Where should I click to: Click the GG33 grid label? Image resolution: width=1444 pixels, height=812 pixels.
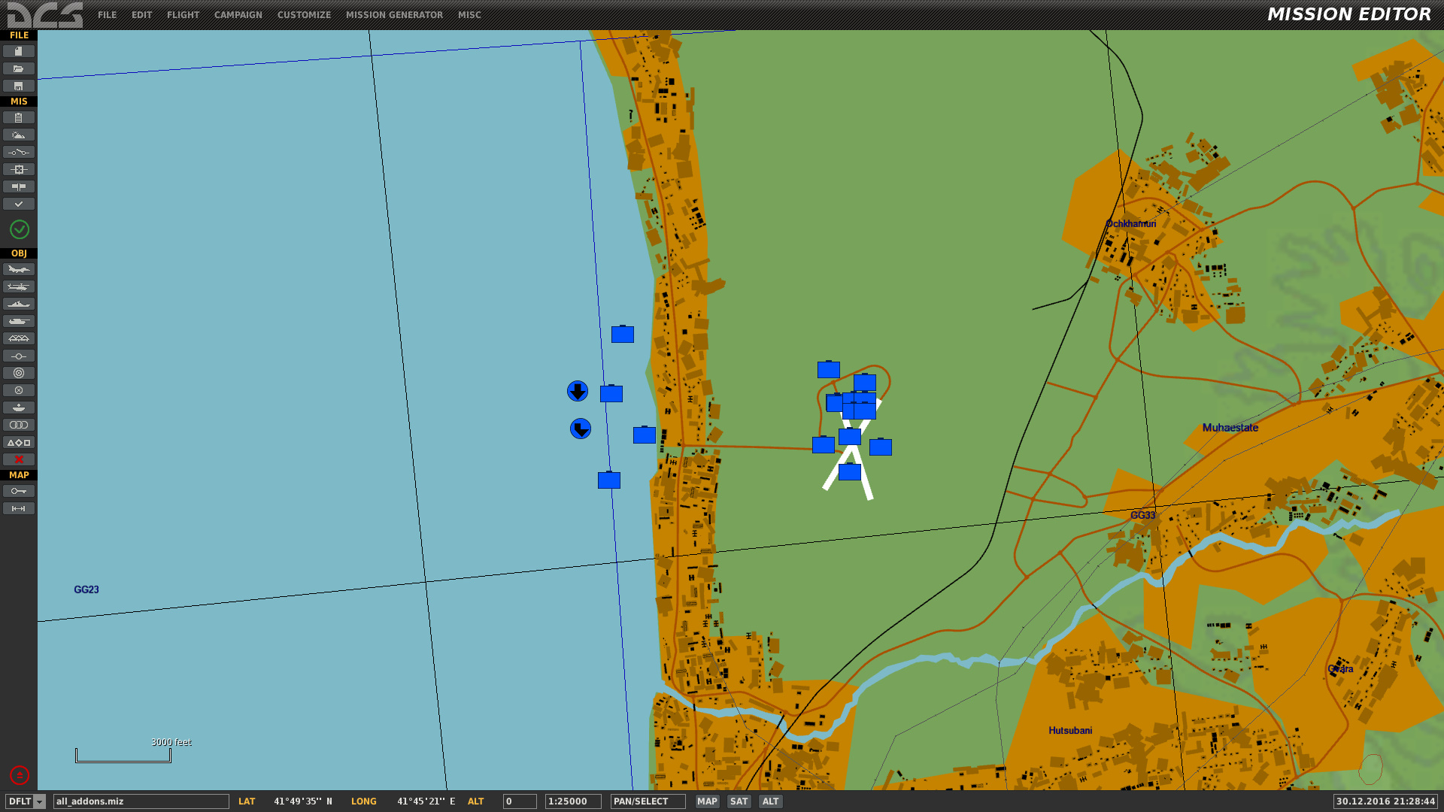click(x=1142, y=515)
